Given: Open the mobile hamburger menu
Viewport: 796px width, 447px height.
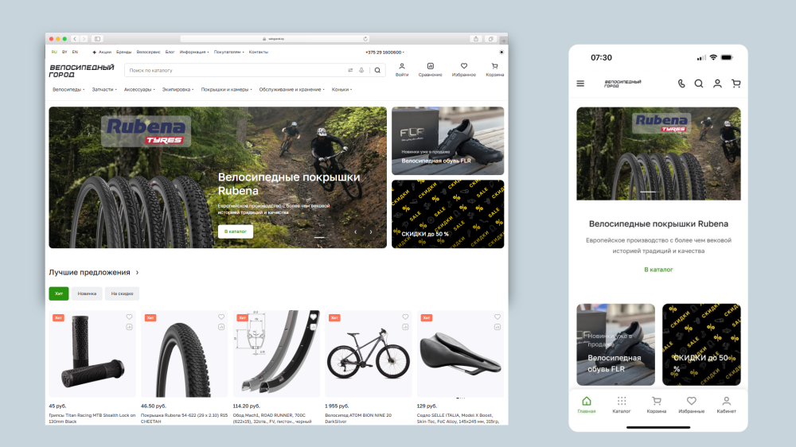Looking at the screenshot, I should point(580,84).
